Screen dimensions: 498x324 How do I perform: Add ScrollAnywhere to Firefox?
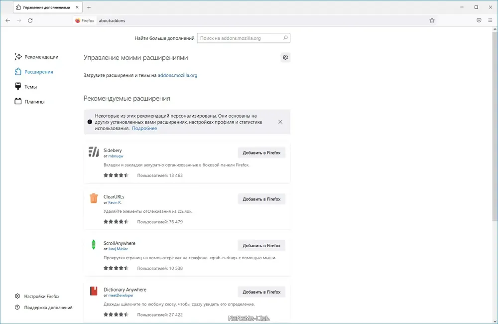261,245
